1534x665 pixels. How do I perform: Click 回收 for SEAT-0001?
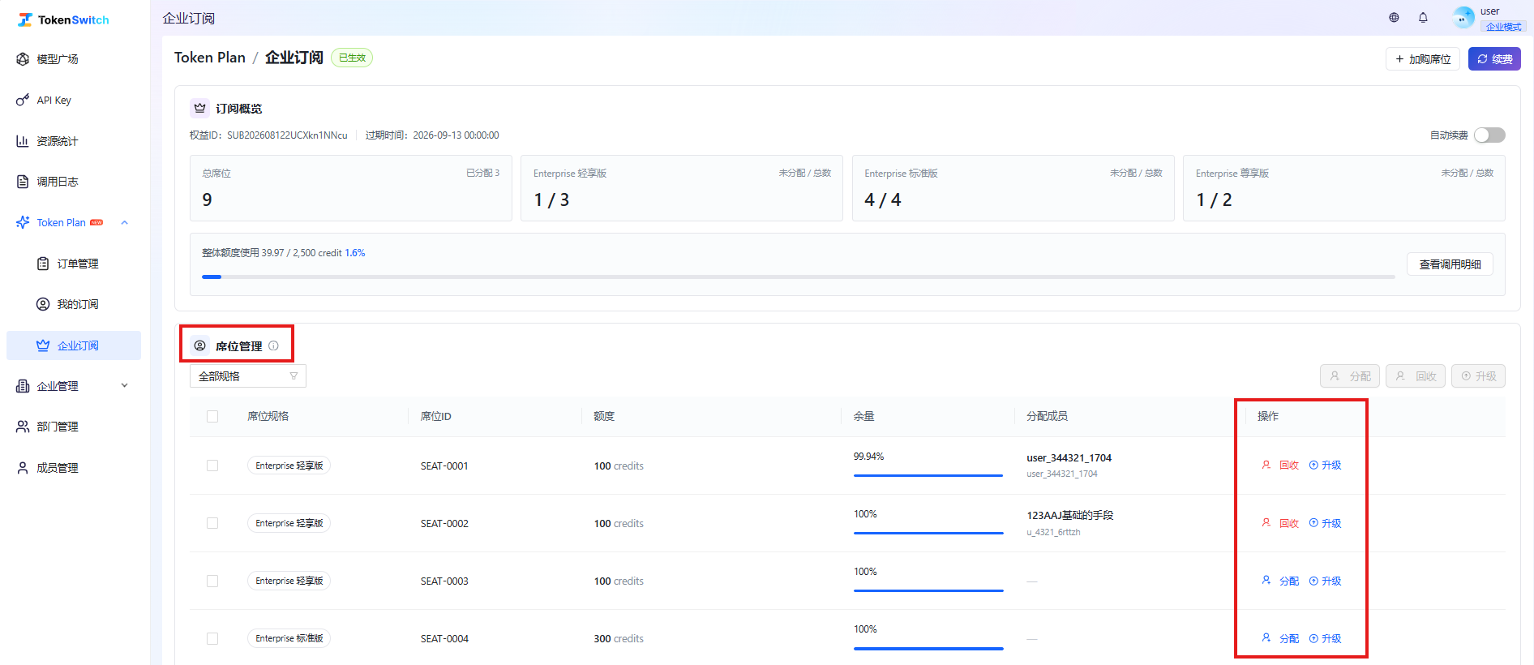[x=1281, y=466]
